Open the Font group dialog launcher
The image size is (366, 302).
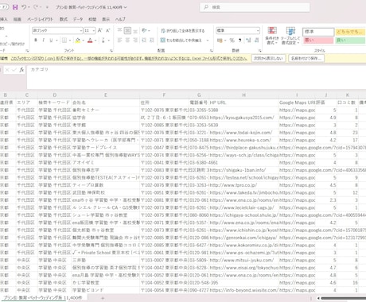point(111,50)
